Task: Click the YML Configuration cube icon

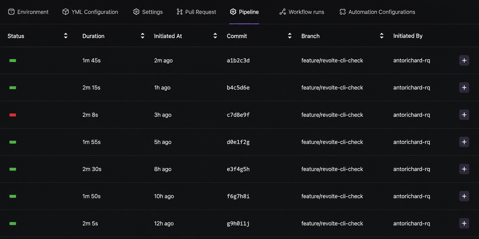Action: tap(66, 12)
